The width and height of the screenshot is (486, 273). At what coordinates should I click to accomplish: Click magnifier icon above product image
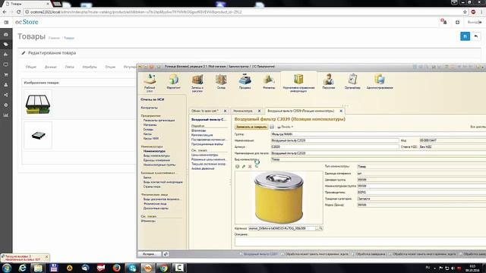tap(257, 167)
